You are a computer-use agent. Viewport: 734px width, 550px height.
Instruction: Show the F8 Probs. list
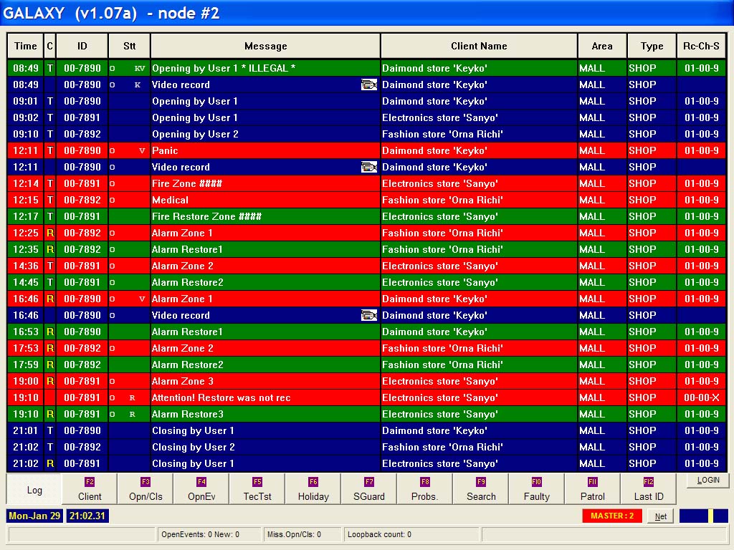[x=424, y=489]
